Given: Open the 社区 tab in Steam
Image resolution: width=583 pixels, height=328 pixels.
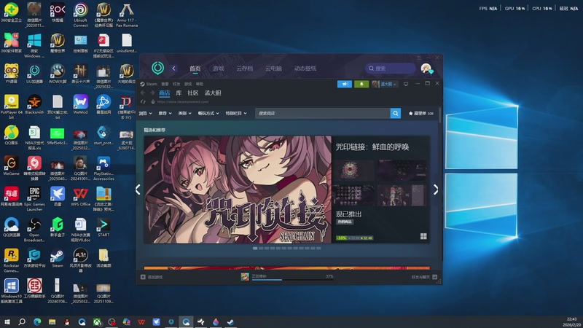Looking at the screenshot, I should 192,93.
